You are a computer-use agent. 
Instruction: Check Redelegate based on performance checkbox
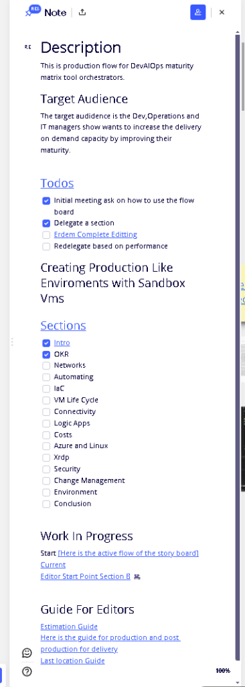point(46,246)
